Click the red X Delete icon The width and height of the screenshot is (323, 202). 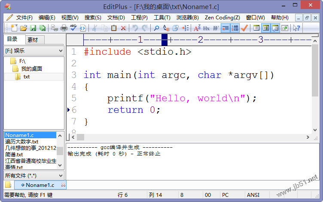(x=123, y=28)
